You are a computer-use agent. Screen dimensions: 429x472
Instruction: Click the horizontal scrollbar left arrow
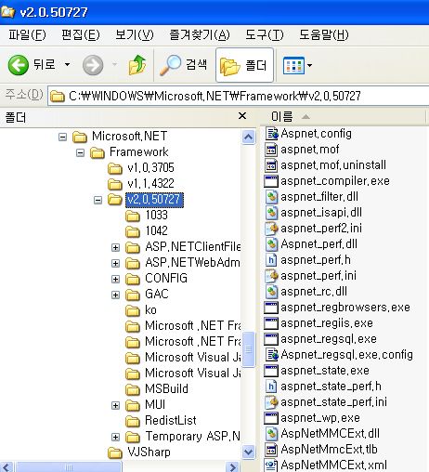click(x=6, y=466)
